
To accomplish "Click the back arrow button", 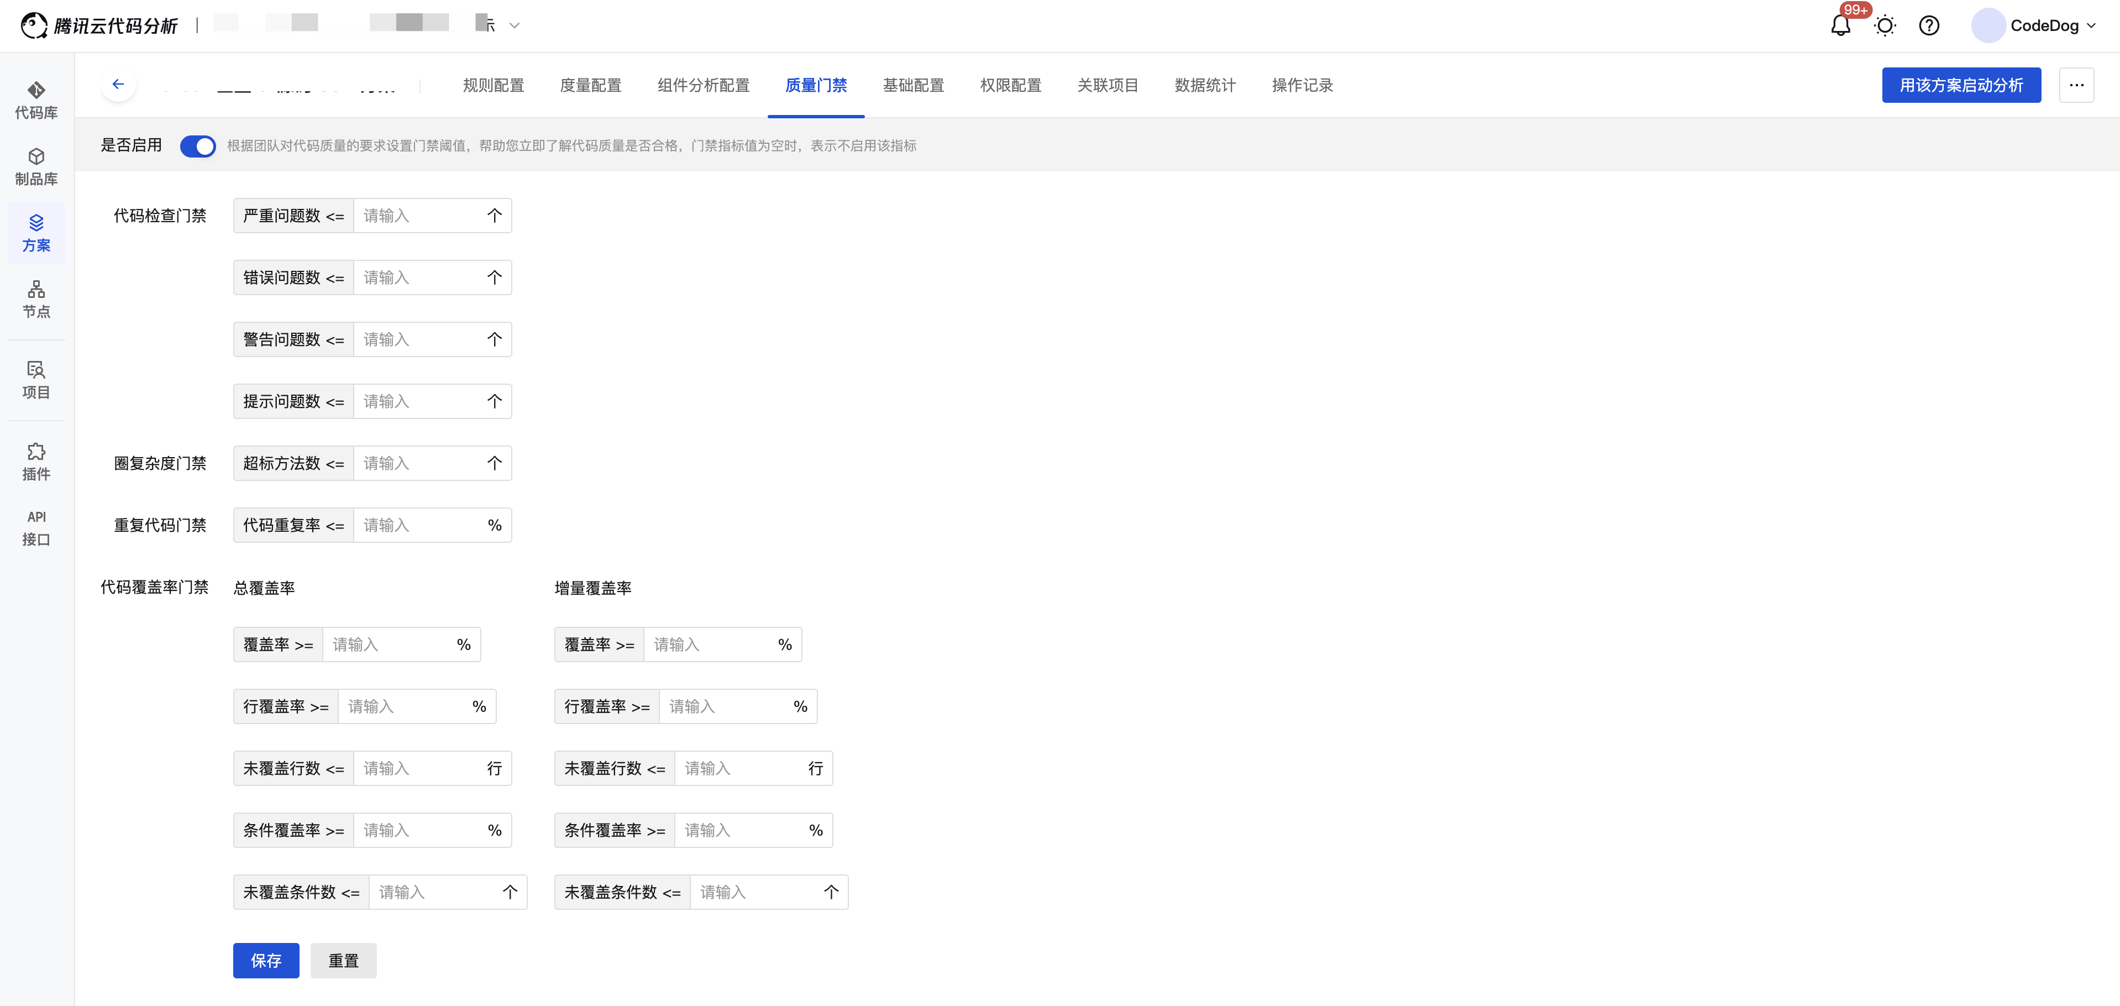I will click(x=118, y=85).
